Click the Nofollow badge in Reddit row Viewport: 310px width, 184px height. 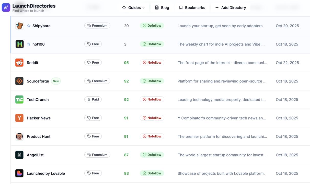point(152,63)
